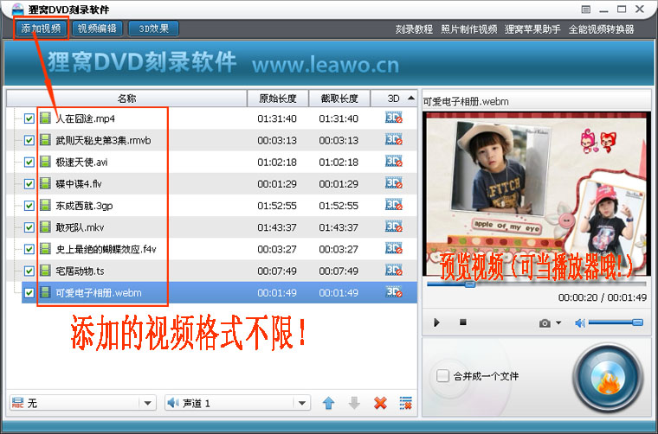Click the 3D icon for 碟中谍4.flv
The height and width of the screenshot is (434, 658).
click(x=394, y=182)
